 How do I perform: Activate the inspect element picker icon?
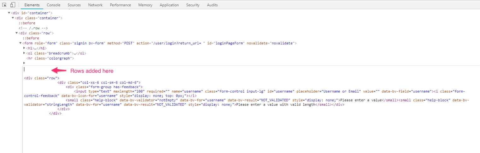coord(4,5)
